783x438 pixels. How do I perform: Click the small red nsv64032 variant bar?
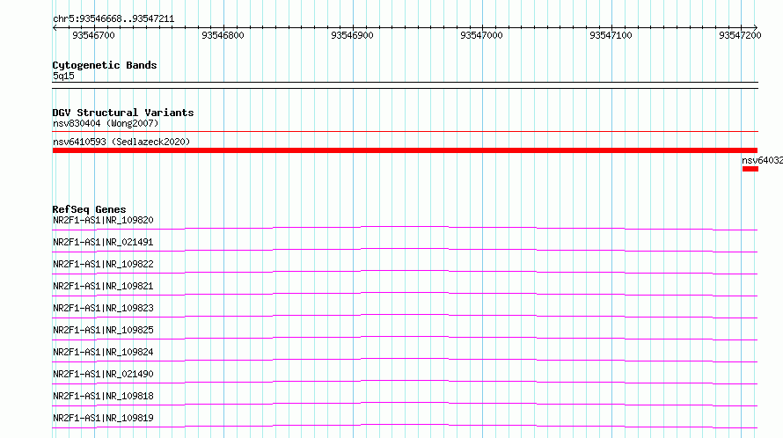coord(750,169)
